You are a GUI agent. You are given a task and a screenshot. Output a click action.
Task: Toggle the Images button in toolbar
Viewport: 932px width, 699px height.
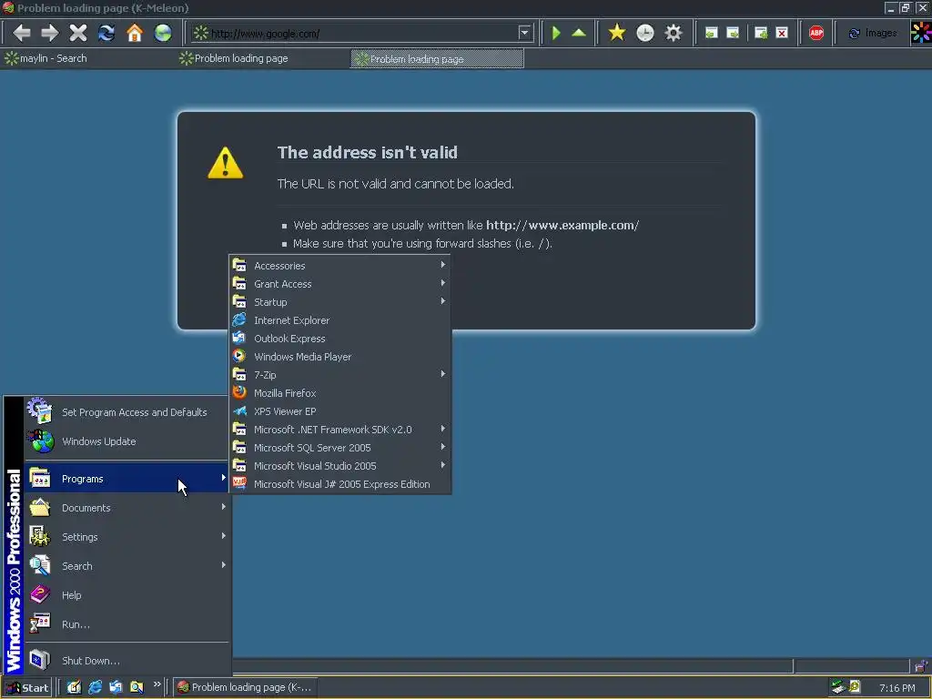click(873, 34)
